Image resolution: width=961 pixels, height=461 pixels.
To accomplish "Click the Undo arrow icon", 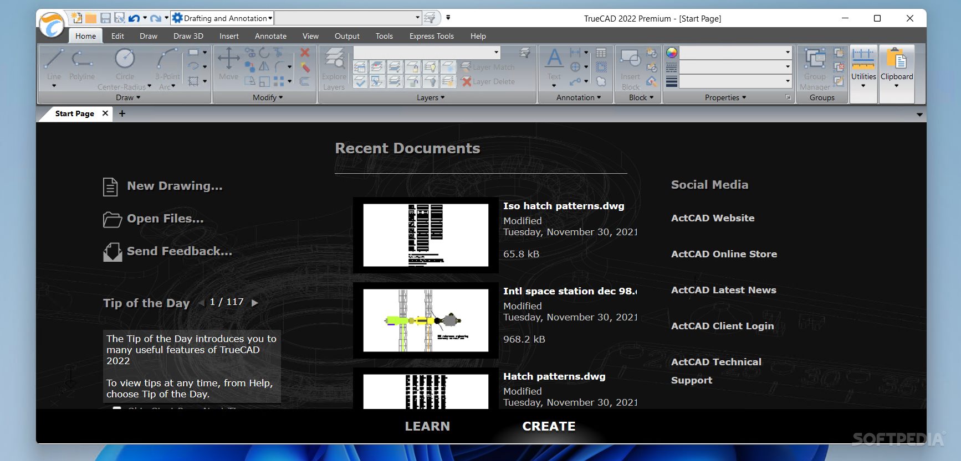I will click(x=134, y=18).
